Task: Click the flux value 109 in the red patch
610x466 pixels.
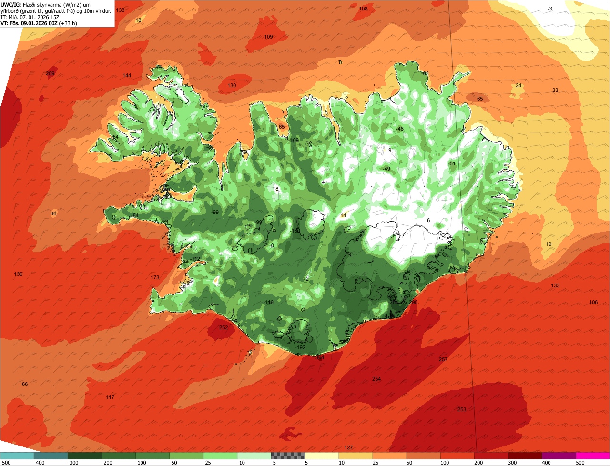Action: [x=268, y=37]
